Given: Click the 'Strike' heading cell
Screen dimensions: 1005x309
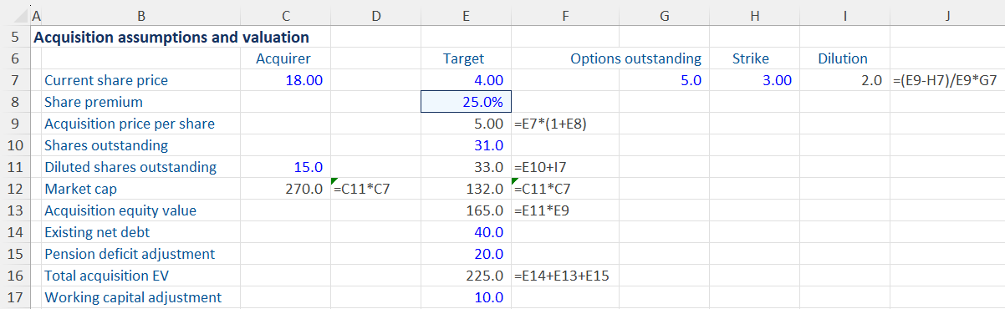Looking at the screenshot, I should (x=751, y=58).
